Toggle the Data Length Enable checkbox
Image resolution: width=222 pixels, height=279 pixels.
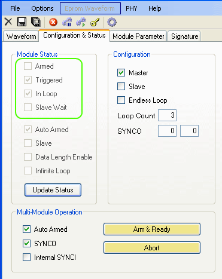[28, 157]
